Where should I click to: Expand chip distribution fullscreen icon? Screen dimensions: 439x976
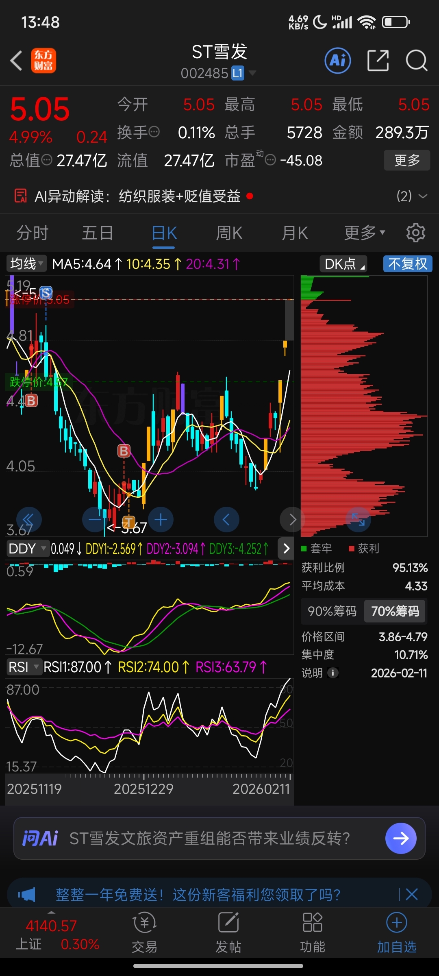tap(358, 519)
